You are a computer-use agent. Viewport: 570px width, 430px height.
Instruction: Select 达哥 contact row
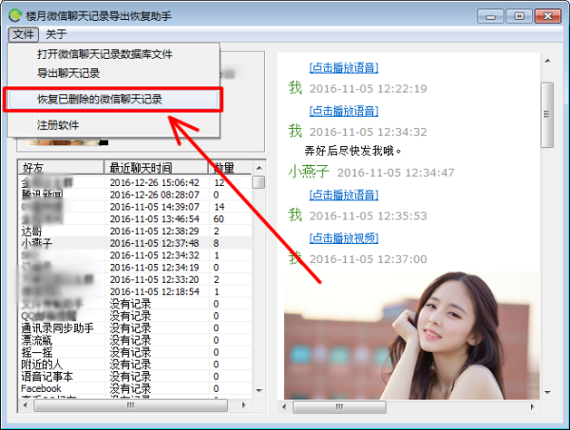point(32,231)
